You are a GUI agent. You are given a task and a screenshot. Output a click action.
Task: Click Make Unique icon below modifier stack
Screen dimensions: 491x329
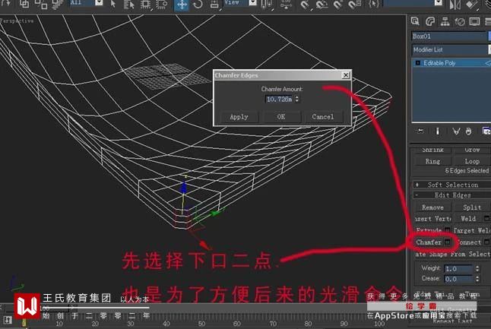(x=456, y=131)
